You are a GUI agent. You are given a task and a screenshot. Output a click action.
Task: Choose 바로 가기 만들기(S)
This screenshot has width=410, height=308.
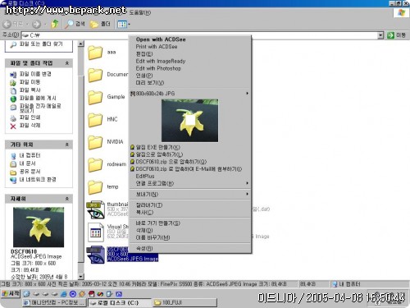[x=190, y=223]
